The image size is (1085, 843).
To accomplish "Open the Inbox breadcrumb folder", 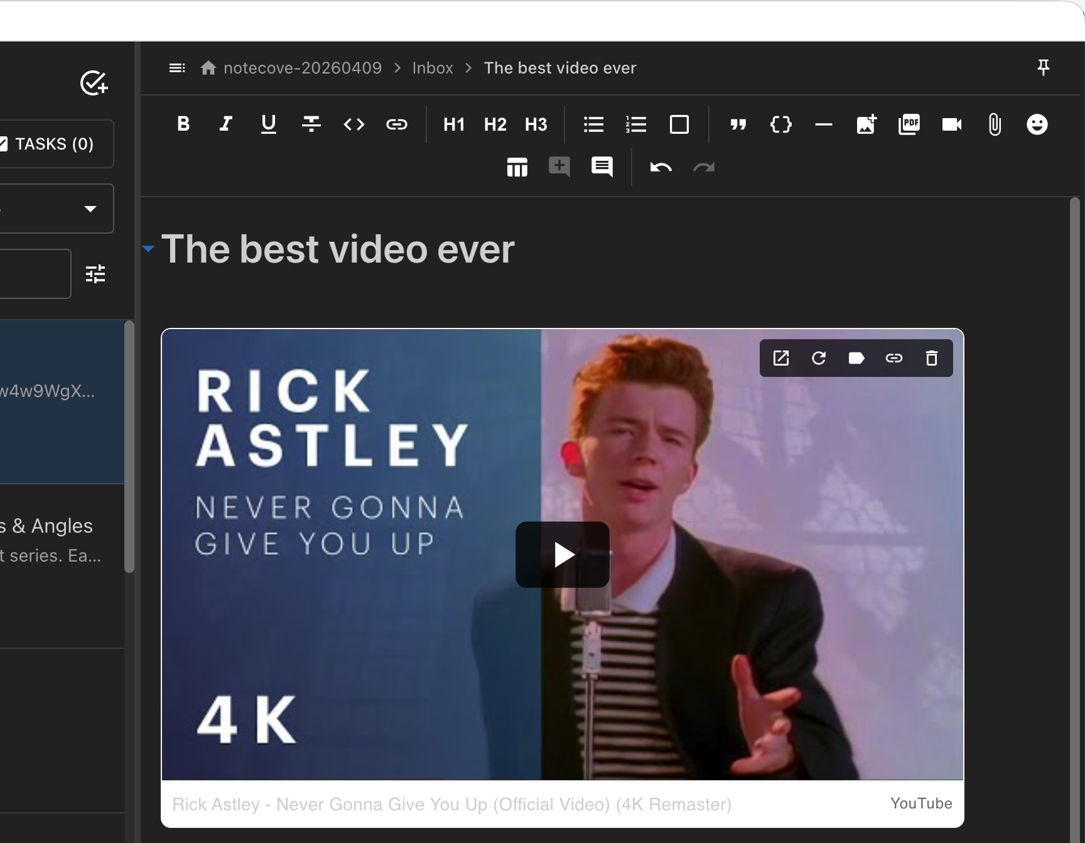I will (x=433, y=68).
